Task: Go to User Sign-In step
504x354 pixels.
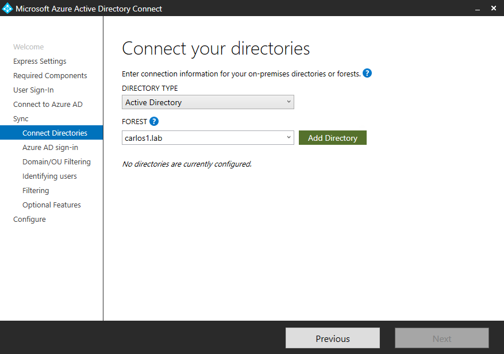Action: (33, 90)
